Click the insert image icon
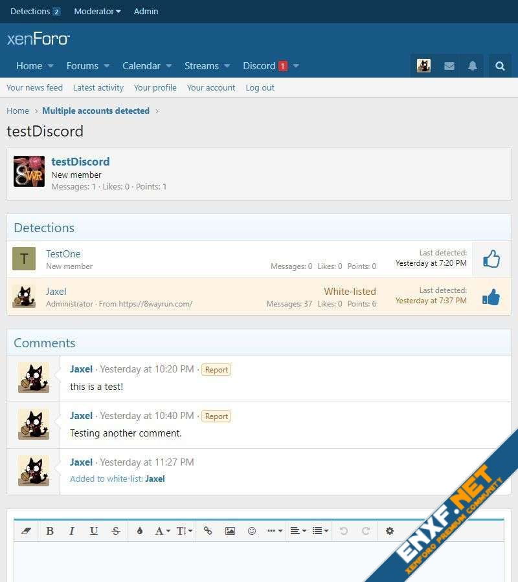The width and height of the screenshot is (518, 582). click(230, 531)
